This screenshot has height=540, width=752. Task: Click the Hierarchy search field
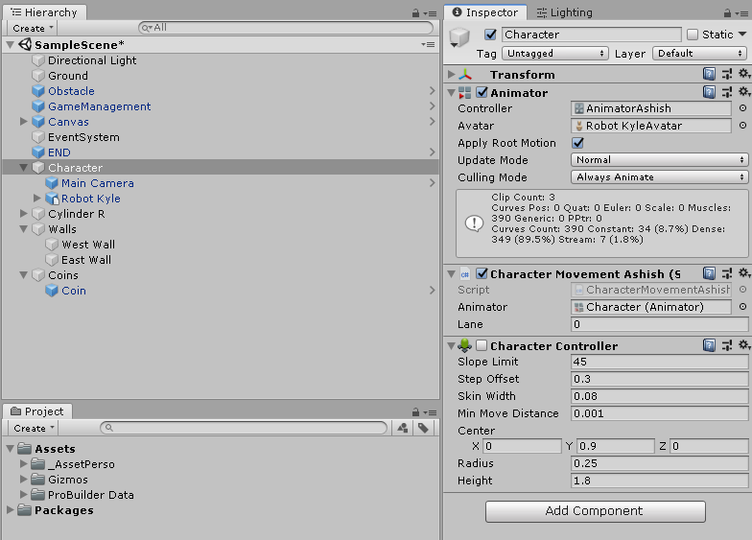[x=286, y=28]
